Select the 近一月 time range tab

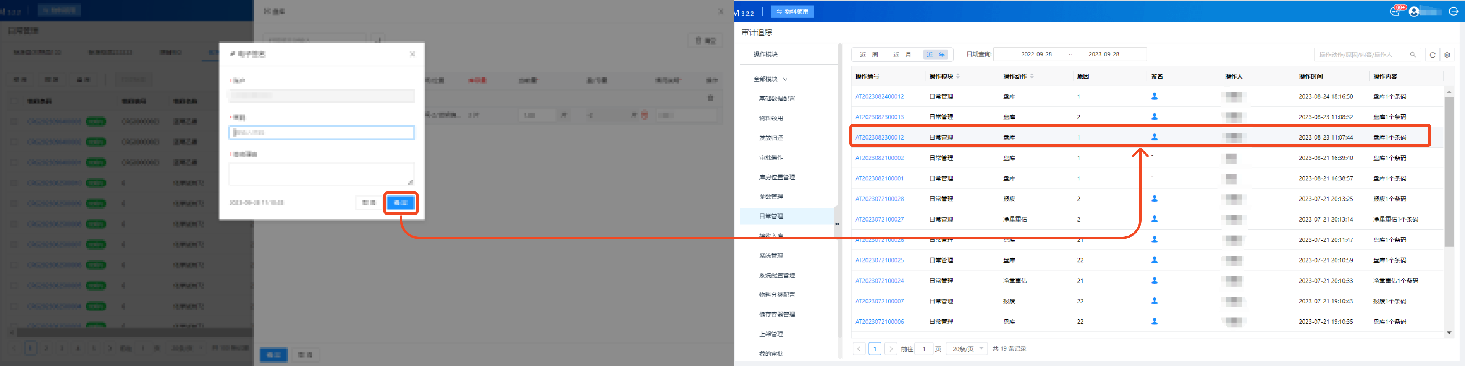902,55
